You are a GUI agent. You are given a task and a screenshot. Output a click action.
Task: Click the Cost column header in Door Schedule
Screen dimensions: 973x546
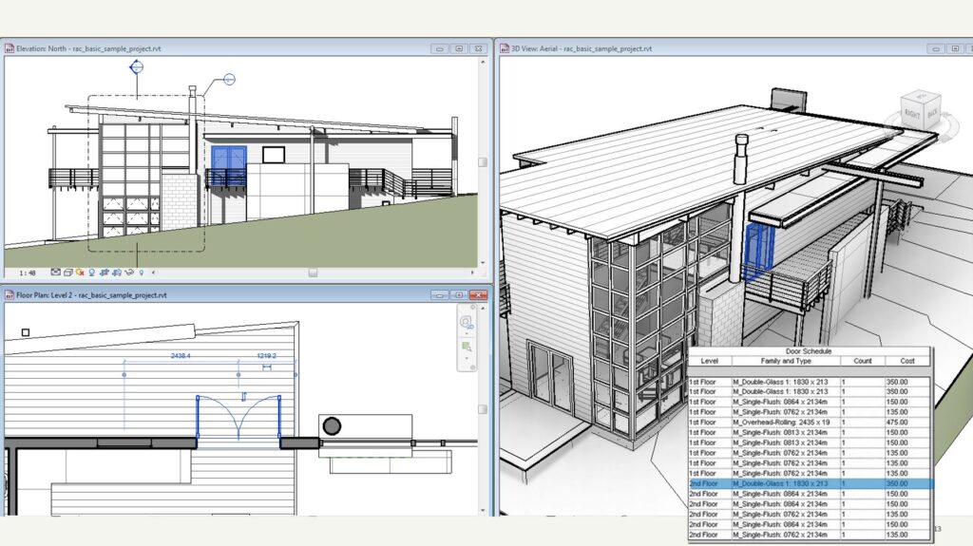[x=907, y=361]
